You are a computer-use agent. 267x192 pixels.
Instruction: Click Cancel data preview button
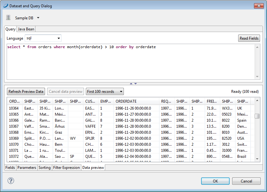(66, 92)
